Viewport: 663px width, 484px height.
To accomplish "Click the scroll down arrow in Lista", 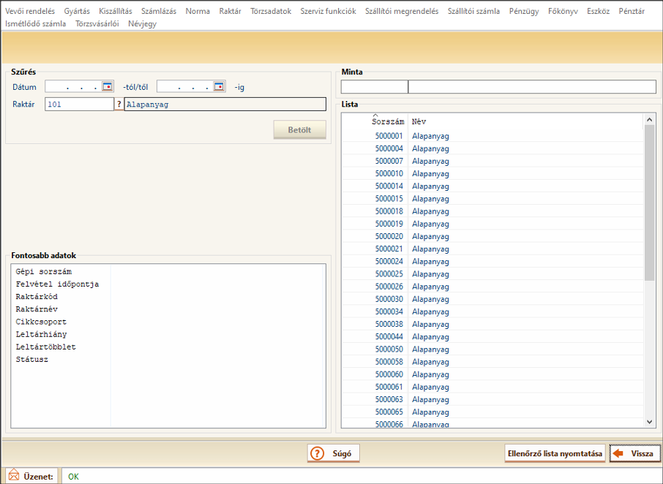I will (650, 422).
